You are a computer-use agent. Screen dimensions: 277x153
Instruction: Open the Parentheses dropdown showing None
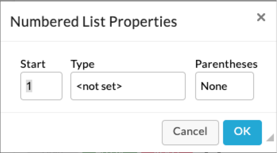(225, 86)
